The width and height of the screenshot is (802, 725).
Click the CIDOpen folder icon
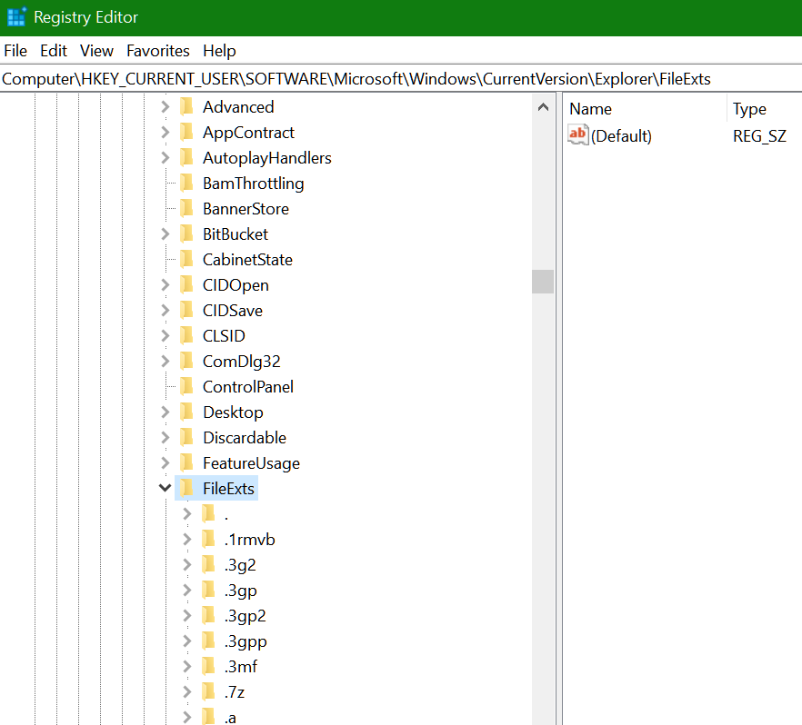pos(186,285)
